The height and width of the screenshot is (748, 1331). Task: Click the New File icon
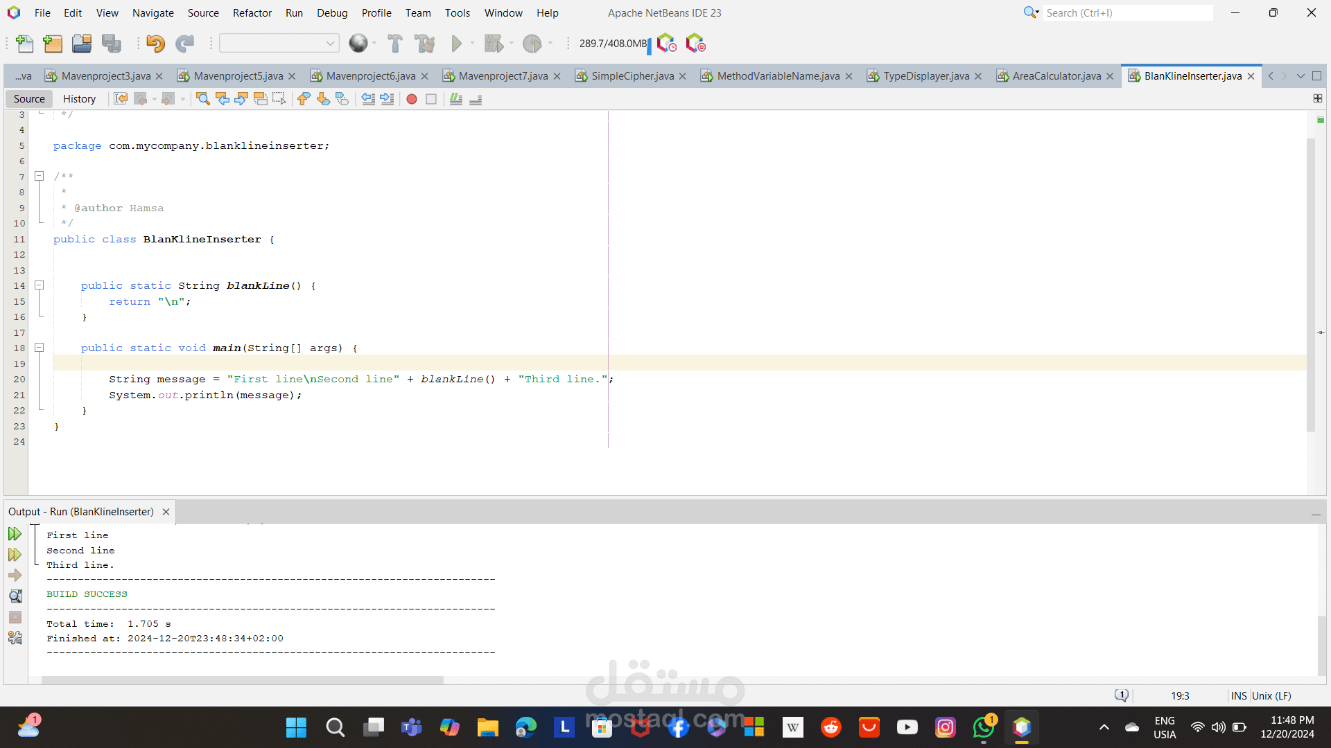(25, 44)
